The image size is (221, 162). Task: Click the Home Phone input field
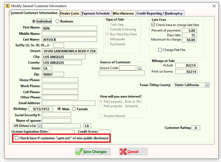[60, 80]
